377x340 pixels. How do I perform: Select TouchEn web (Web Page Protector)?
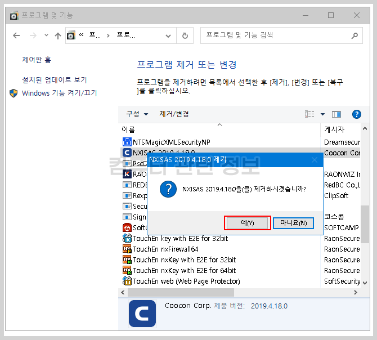click(x=186, y=281)
